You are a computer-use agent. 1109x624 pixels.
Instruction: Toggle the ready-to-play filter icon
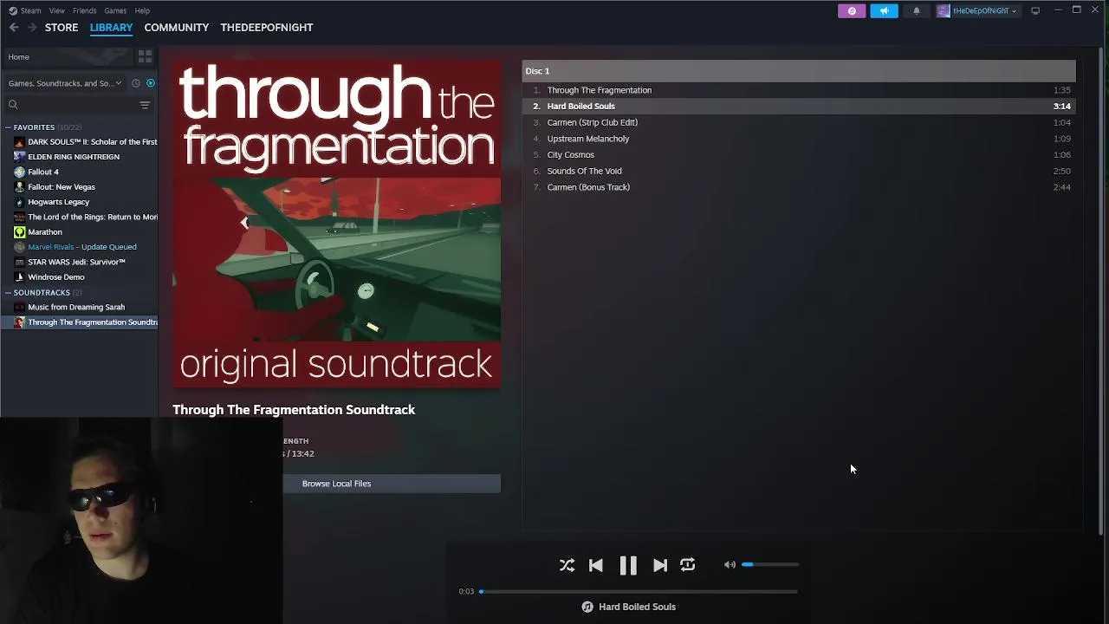pos(150,83)
